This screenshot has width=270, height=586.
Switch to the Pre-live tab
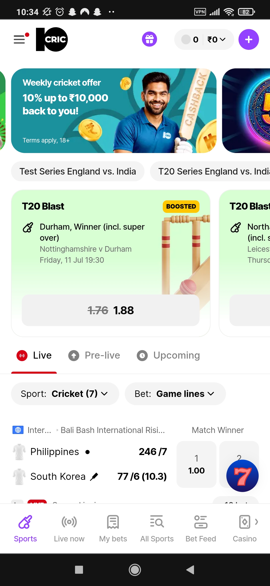pos(94,355)
